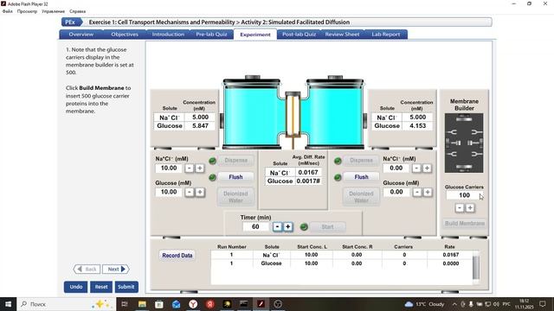Switch to the Objectives tab

coord(125,35)
